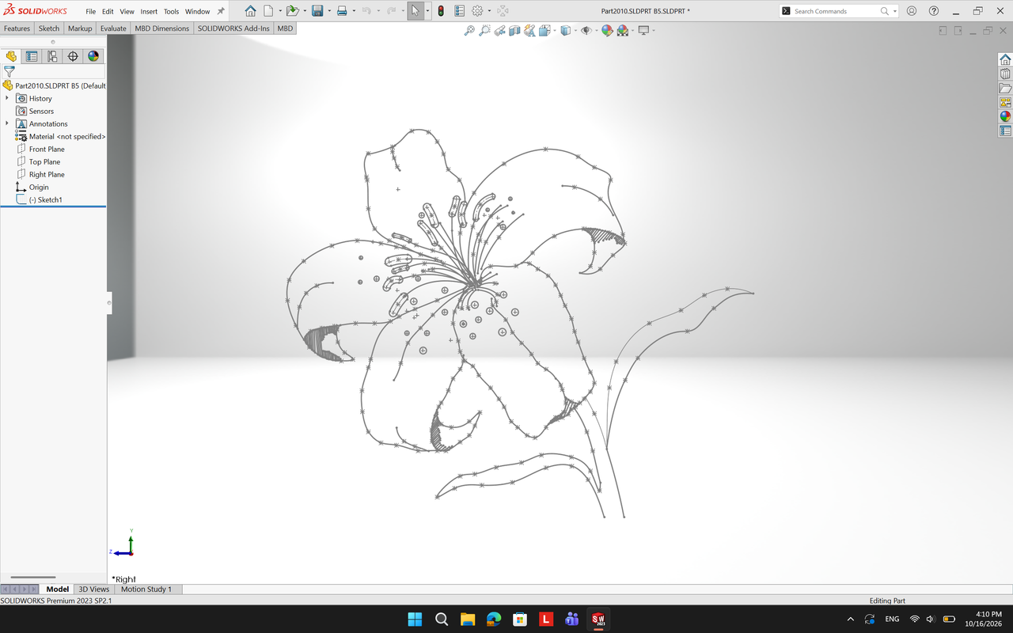The height and width of the screenshot is (633, 1013).
Task: Click the Edit Appearance color sphere icon
Action: tap(607, 31)
